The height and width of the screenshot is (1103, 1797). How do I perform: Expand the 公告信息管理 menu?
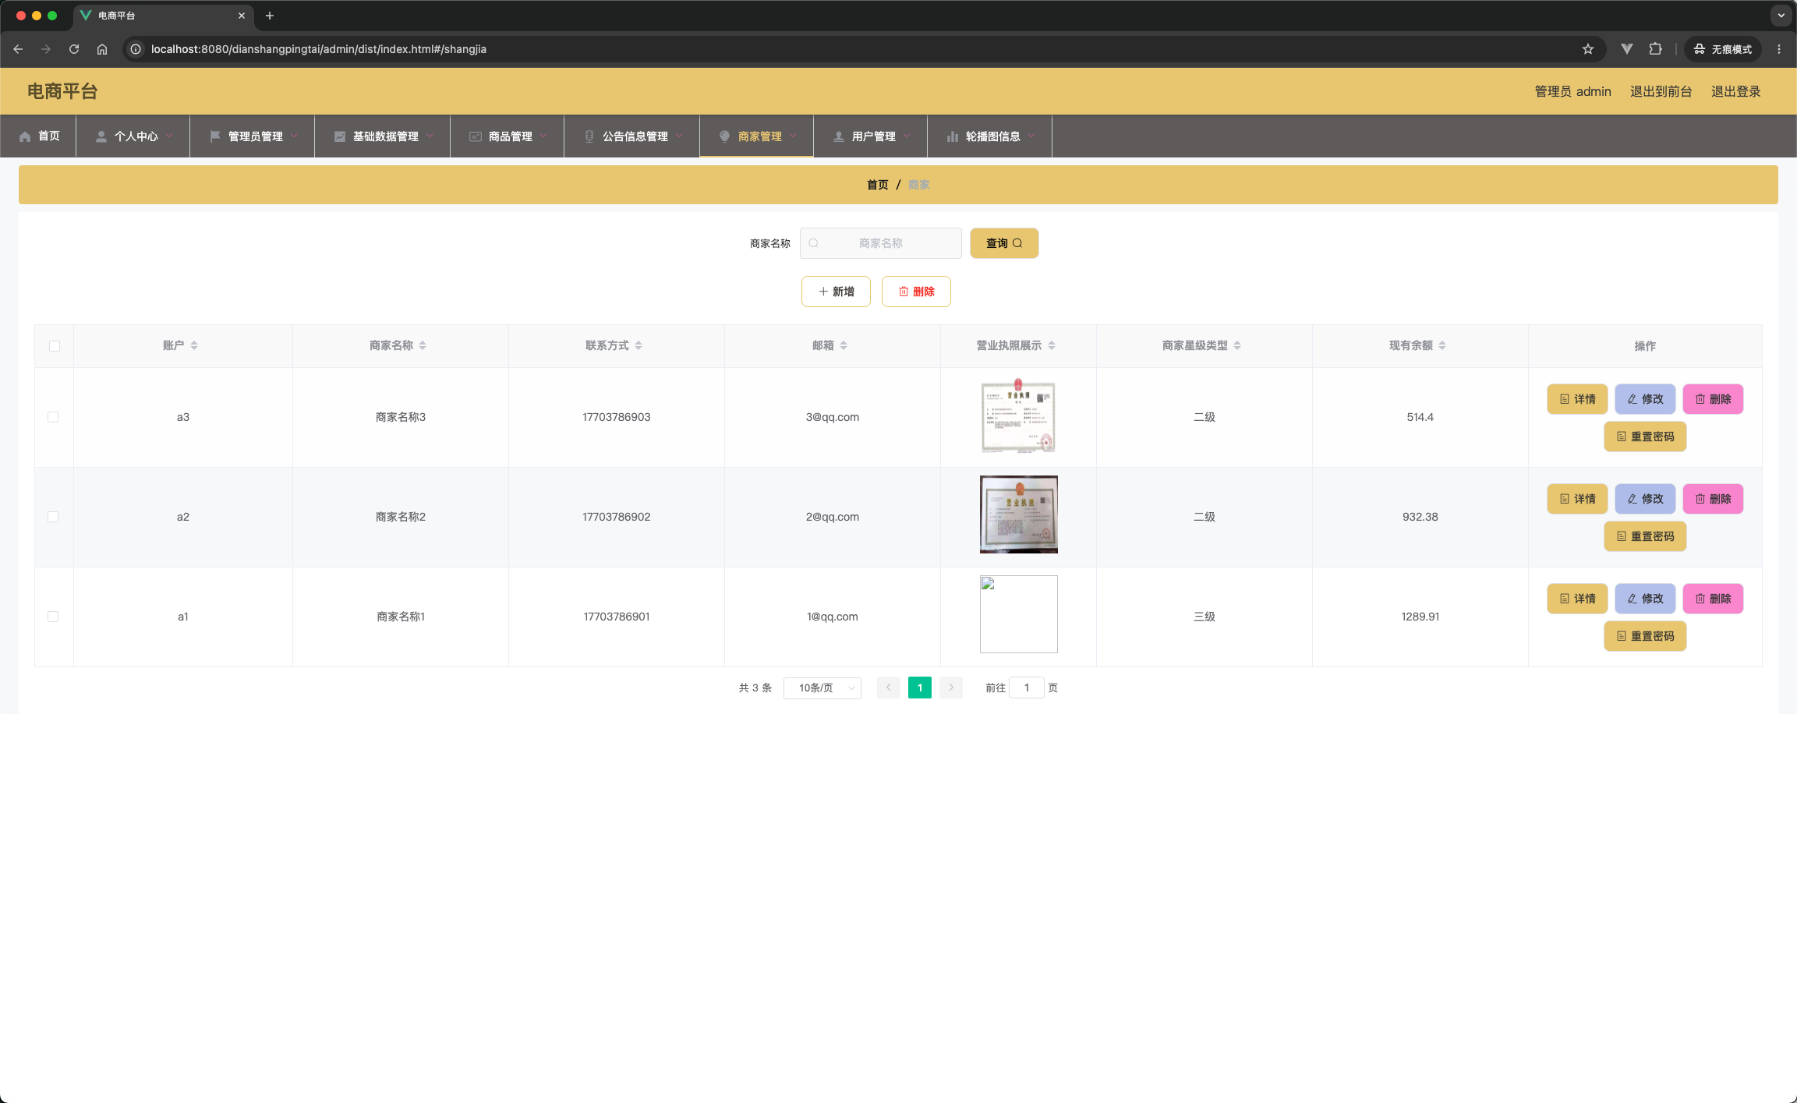(x=632, y=136)
